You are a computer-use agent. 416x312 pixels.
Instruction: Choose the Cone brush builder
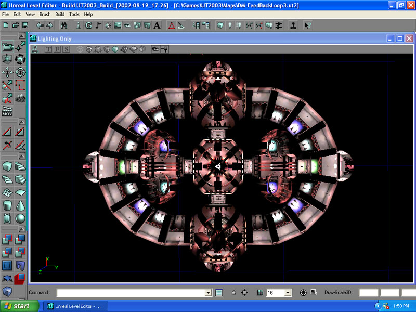[x=20, y=205]
